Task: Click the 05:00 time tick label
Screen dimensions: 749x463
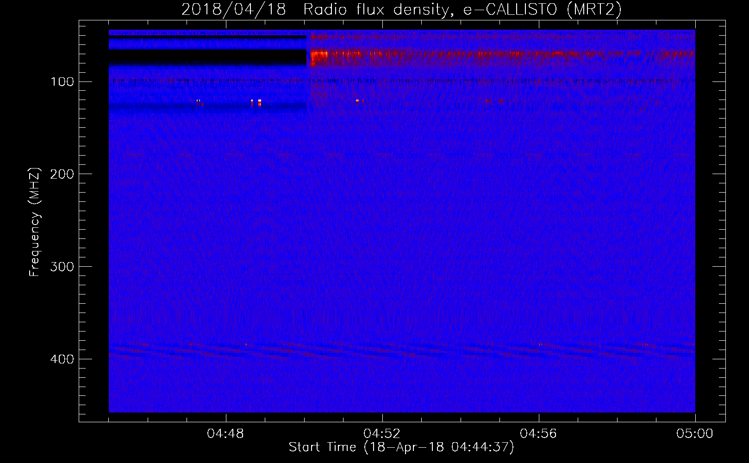Action: click(x=695, y=434)
